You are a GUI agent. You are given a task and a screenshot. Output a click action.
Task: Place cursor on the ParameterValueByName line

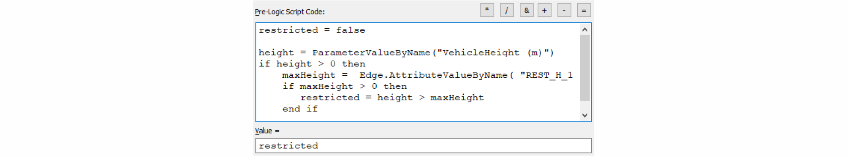click(406, 52)
